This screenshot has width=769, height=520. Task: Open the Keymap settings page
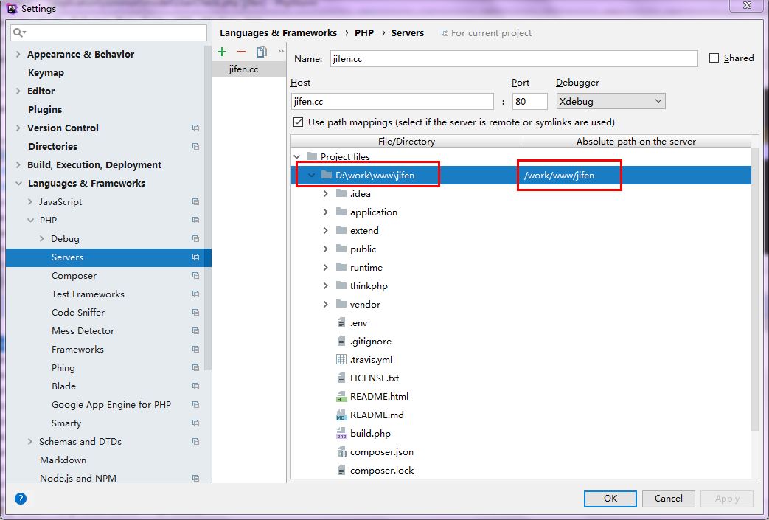[x=46, y=73]
